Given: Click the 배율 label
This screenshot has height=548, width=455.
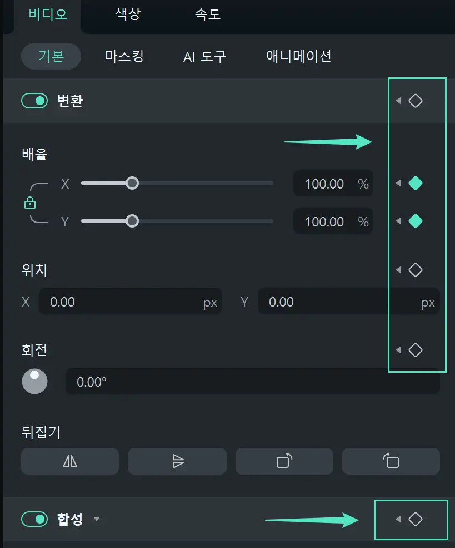Looking at the screenshot, I should [x=34, y=154].
